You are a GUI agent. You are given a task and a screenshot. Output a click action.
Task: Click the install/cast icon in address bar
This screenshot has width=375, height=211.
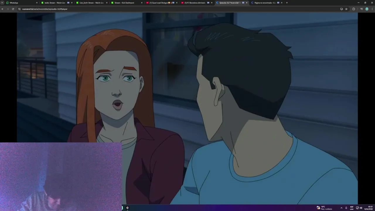341,9
